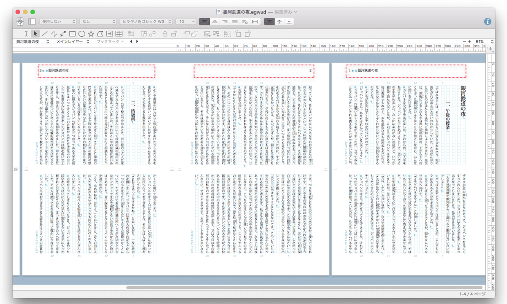
Task: Click the dashed frame fit icon
Action: [227, 33]
